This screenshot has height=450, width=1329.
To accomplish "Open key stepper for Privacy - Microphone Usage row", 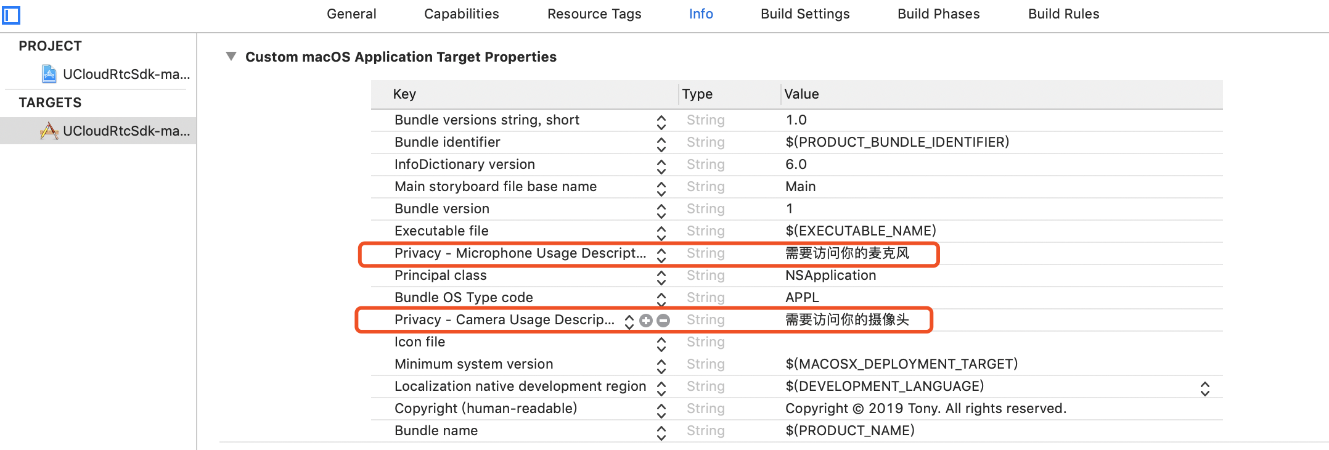I will [661, 255].
